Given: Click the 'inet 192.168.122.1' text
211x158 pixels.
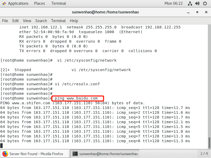Looking at the screenshot, I should coord(41,27).
